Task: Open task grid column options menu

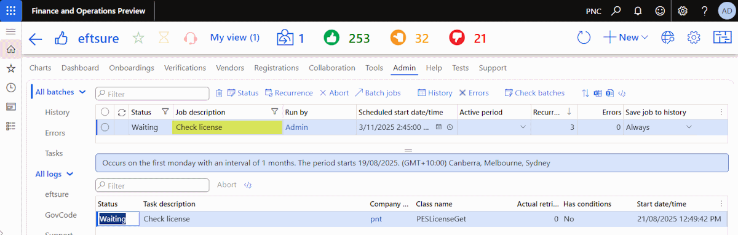Action: click(x=721, y=204)
